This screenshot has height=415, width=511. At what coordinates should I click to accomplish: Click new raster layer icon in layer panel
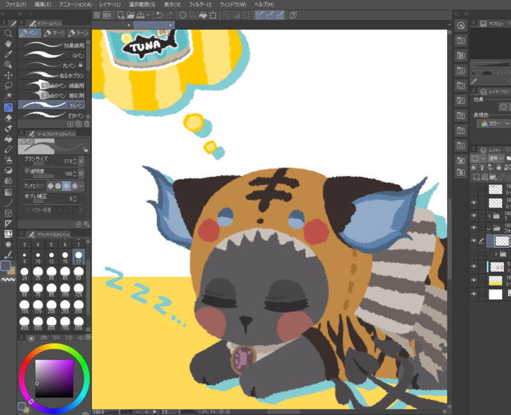pos(477,177)
